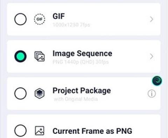This screenshot has width=168, height=138.
Task: Choose the Current Frame as PNG radio
Action: [20, 131]
